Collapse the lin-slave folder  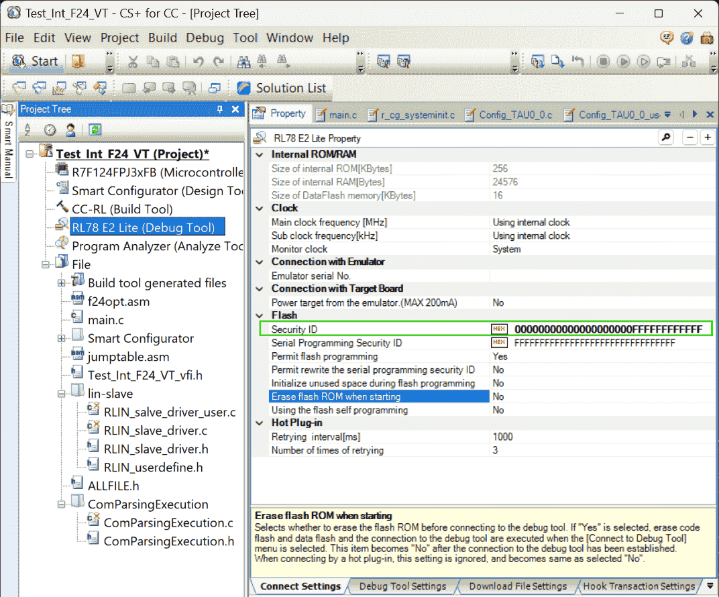[x=62, y=394]
